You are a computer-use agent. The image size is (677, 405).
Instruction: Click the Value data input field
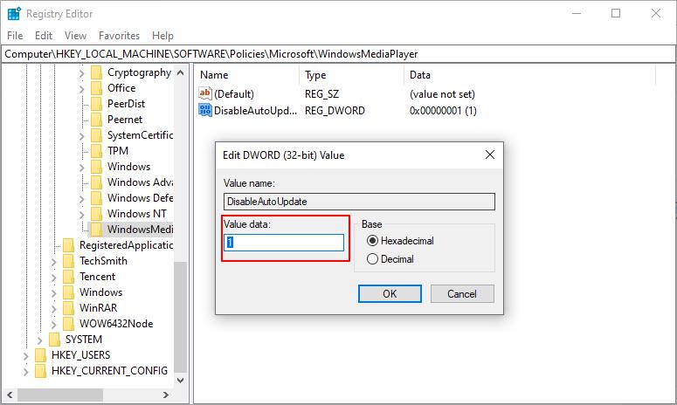coord(284,243)
